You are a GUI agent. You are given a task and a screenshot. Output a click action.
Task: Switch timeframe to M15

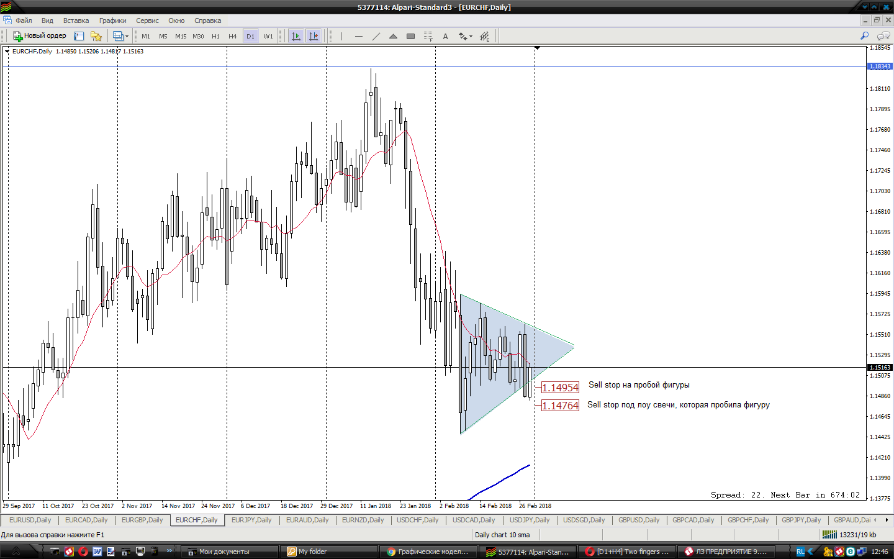pyautogui.click(x=181, y=36)
